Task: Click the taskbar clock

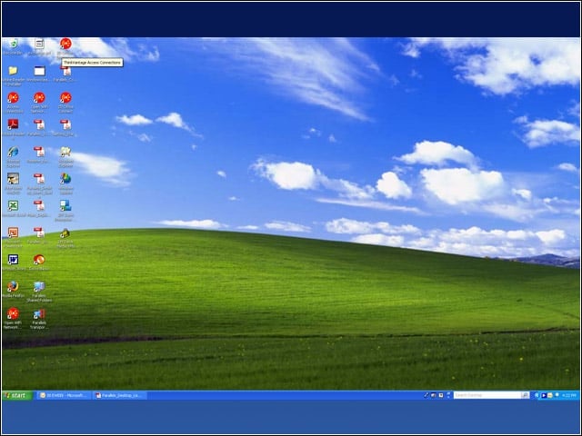Action: pos(568,396)
